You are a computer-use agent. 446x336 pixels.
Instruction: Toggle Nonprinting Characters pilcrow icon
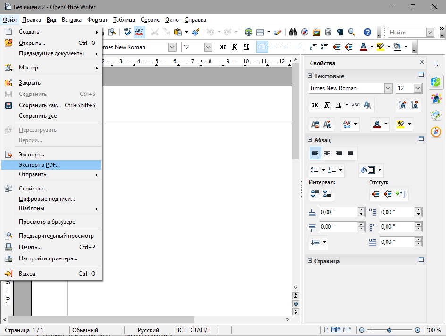(340, 32)
